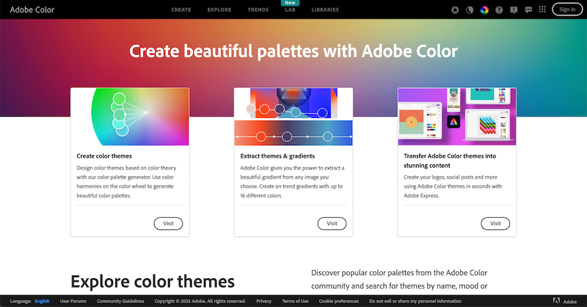
Task: Open Community Guidelines footer link
Action: [x=120, y=301]
